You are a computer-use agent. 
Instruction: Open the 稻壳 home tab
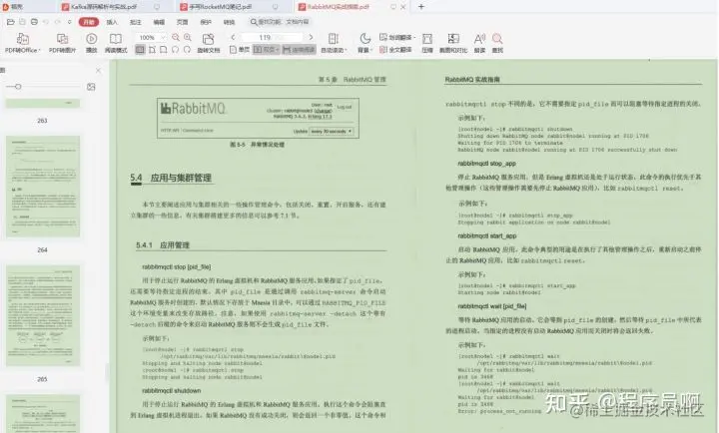tap(14, 6)
